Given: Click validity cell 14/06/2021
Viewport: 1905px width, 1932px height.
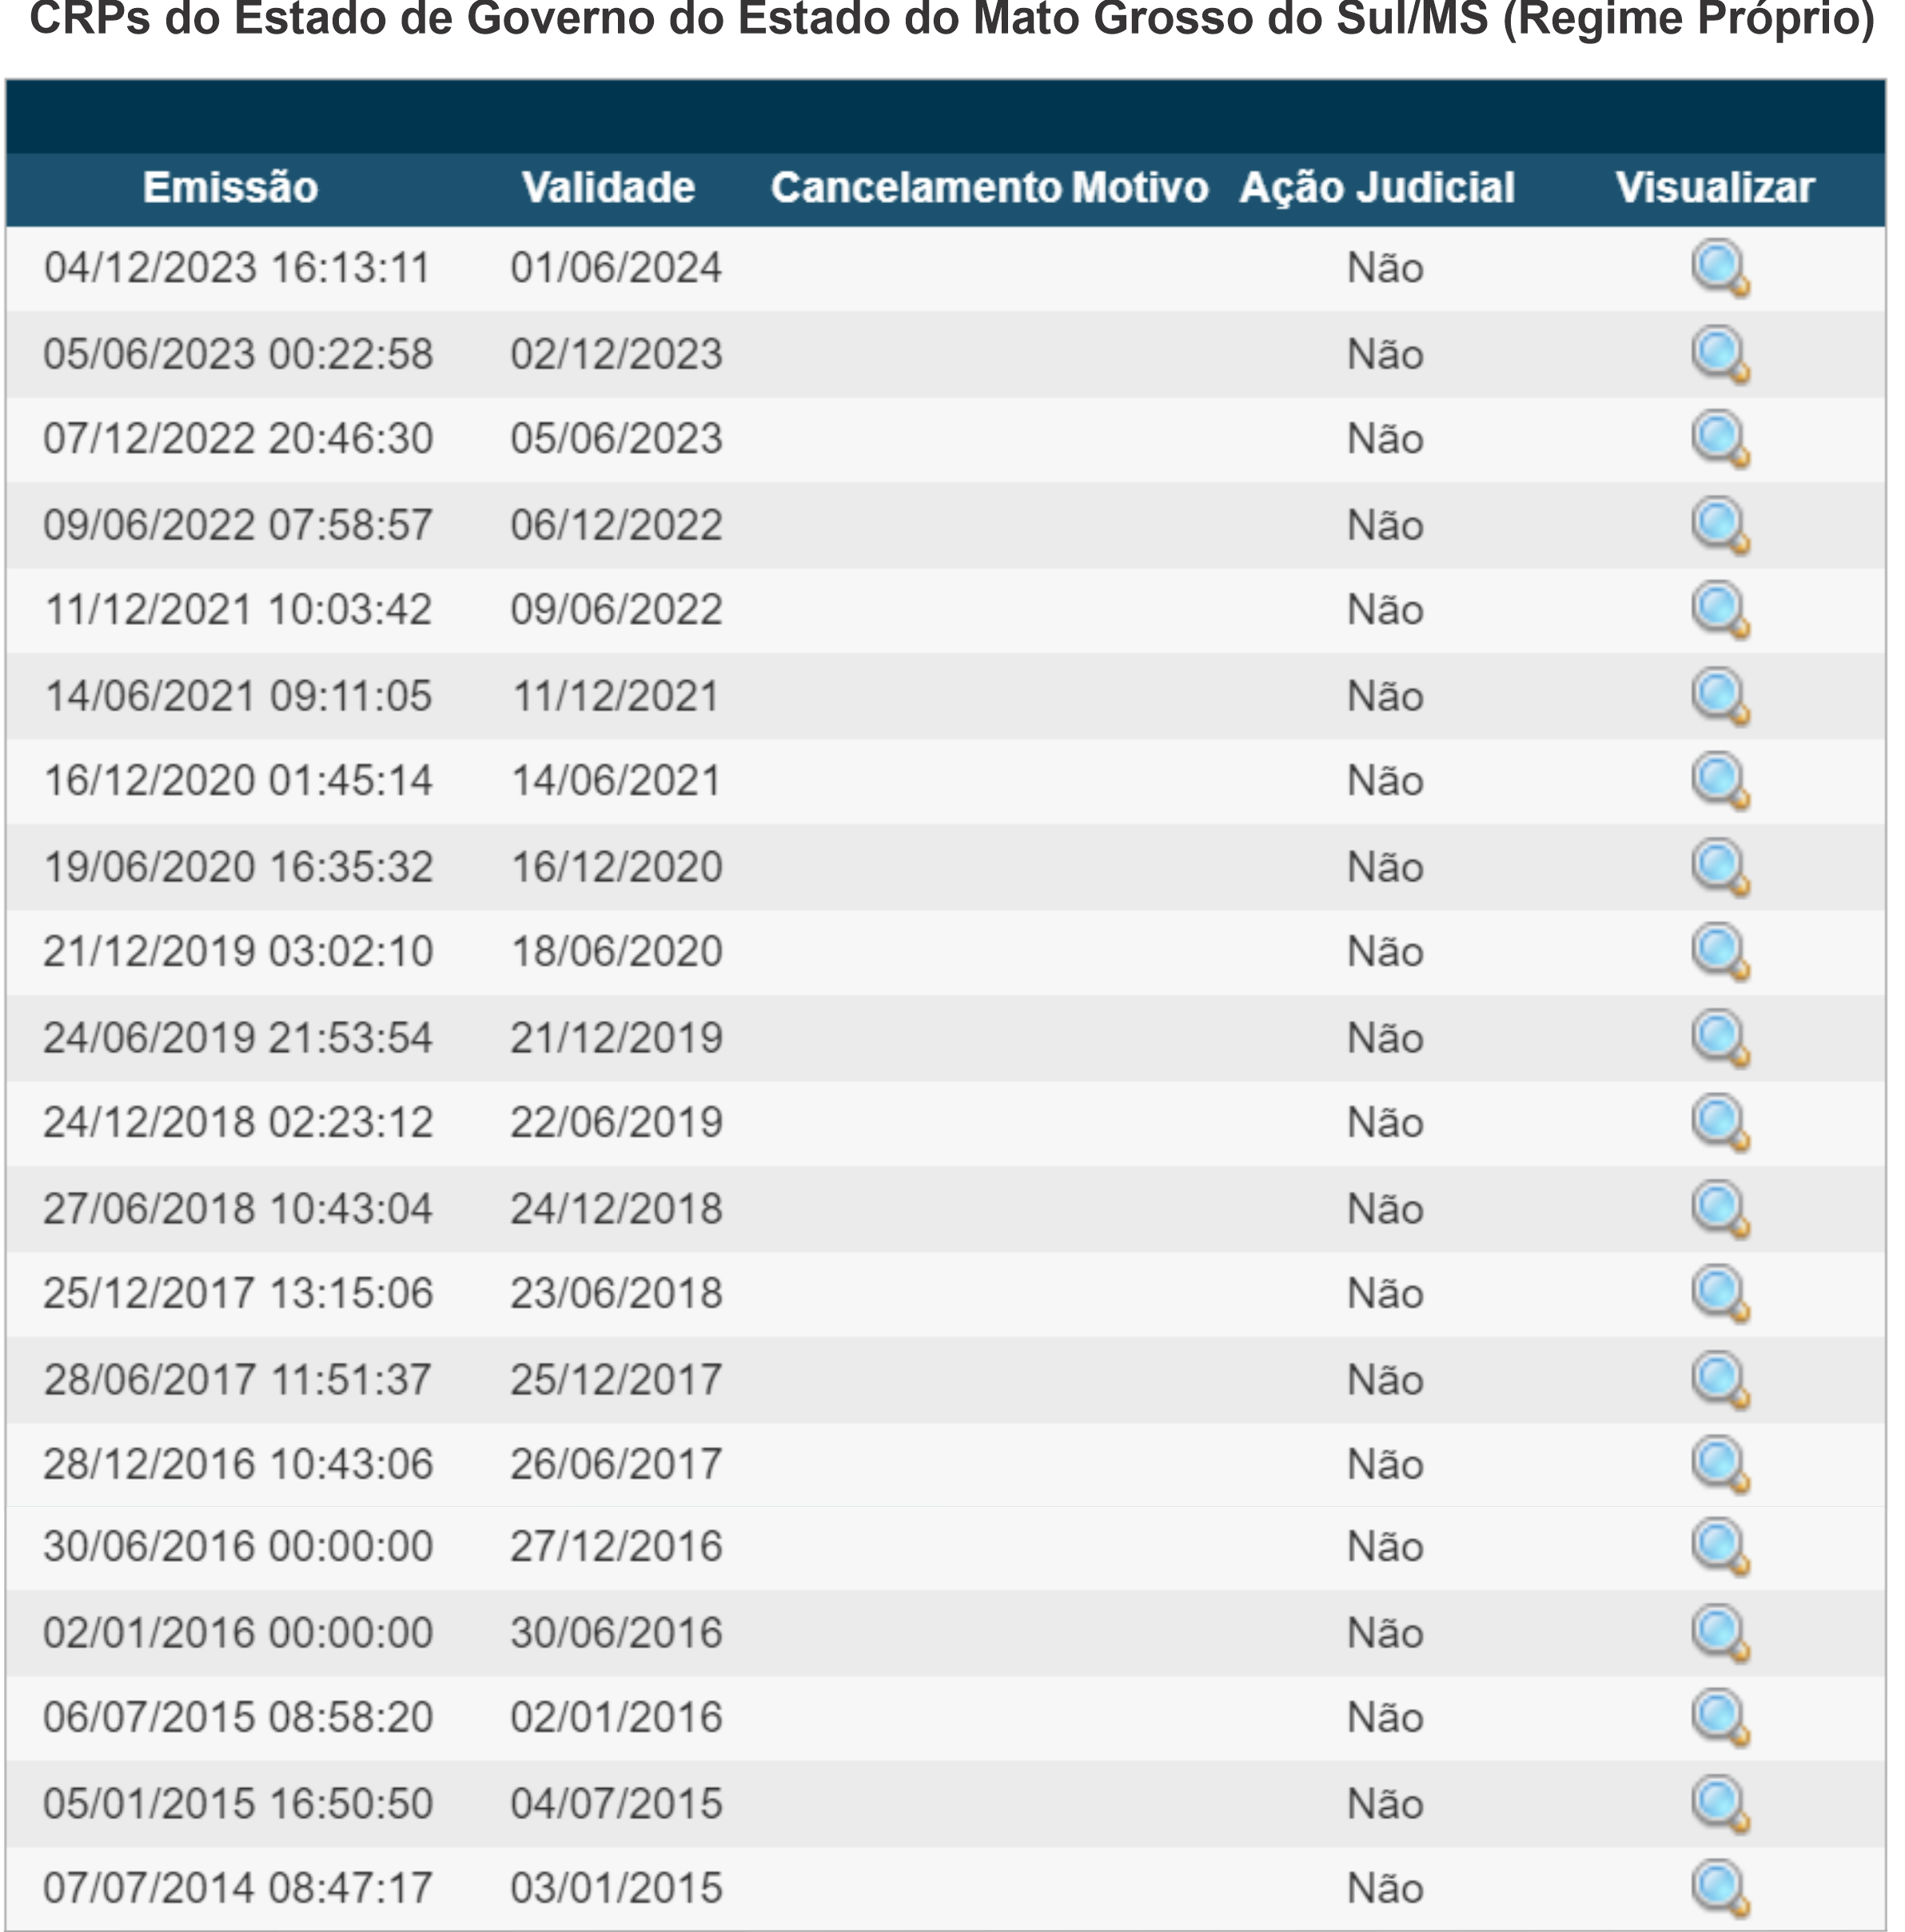Looking at the screenshot, I should click(x=616, y=781).
